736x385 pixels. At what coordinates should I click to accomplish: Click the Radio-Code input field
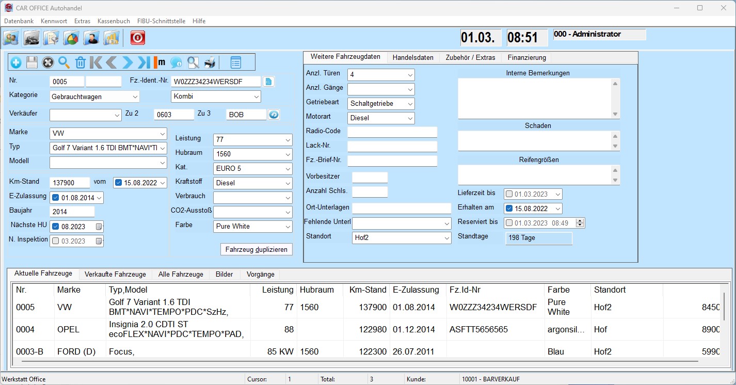(x=392, y=132)
